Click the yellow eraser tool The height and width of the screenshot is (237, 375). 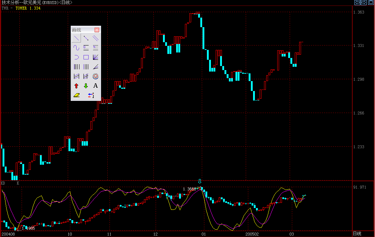pos(76,95)
